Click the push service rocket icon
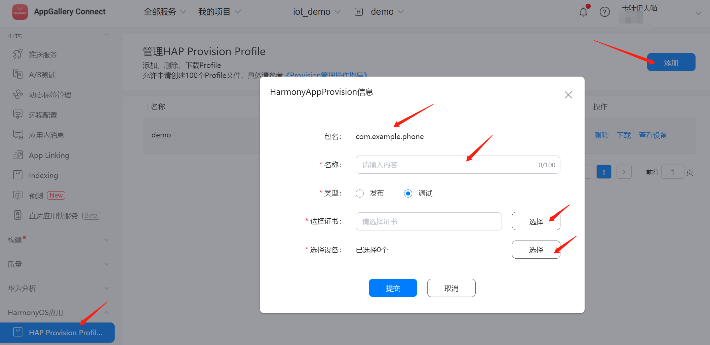The height and width of the screenshot is (345, 710). (x=18, y=54)
